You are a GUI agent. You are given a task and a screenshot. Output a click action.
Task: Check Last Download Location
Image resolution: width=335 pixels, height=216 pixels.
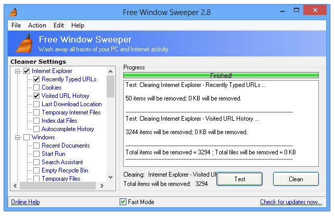click(36, 104)
